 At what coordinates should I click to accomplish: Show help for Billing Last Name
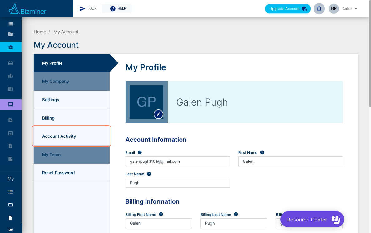(x=236, y=214)
